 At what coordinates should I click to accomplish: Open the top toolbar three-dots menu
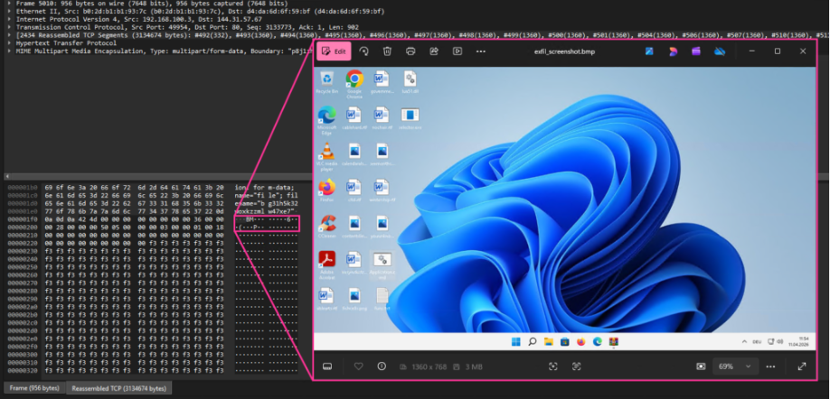click(x=481, y=51)
